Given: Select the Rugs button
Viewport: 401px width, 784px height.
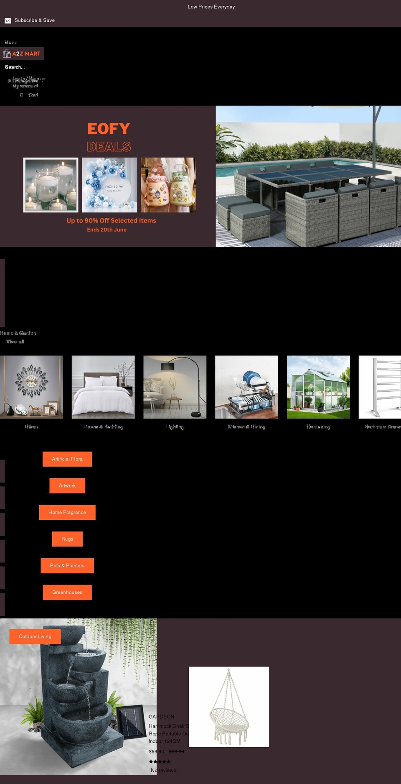Looking at the screenshot, I should (67, 539).
